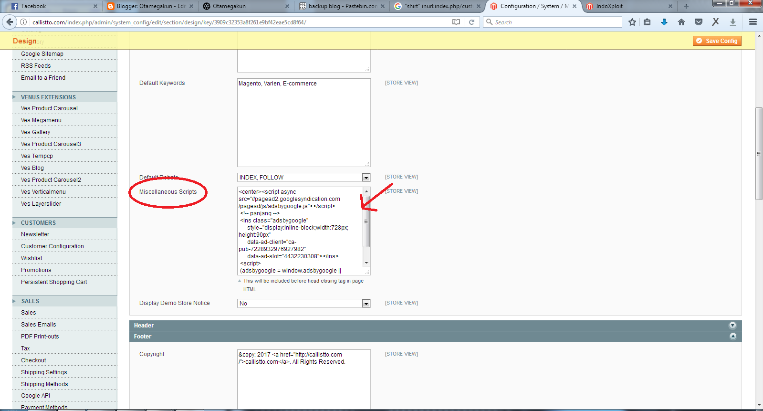Click the browser search box

click(553, 22)
